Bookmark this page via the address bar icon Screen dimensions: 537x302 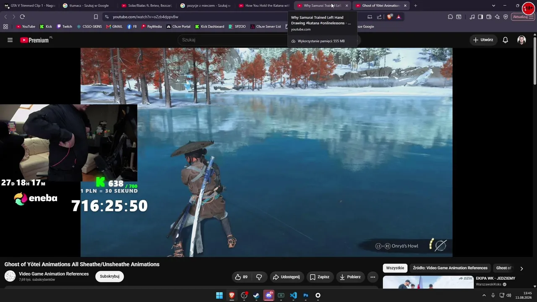[96, 17]
